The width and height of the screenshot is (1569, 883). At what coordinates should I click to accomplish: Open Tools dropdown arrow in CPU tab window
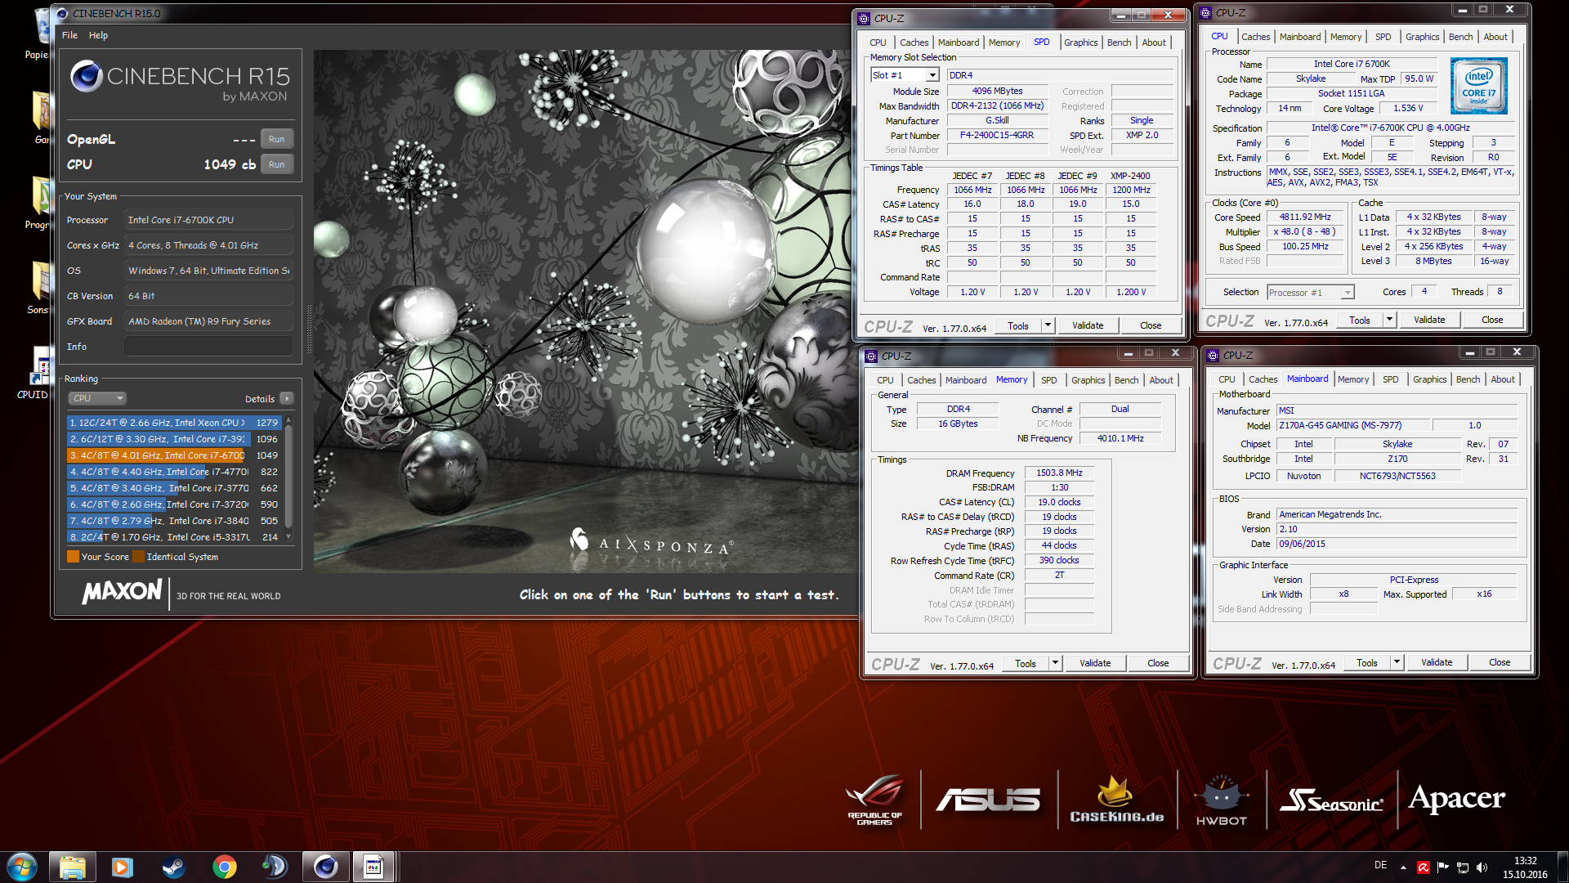[1388, 320]
